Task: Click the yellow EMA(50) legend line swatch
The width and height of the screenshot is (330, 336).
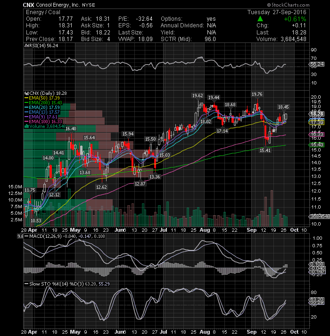Action: click(x=26, y=98)
